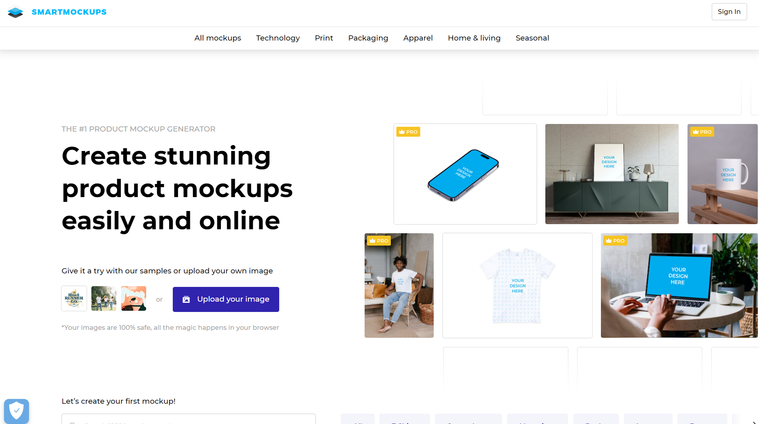Open the privacy shield badge icon
Viewport: 759px width, 424px height.
(16, 411)
